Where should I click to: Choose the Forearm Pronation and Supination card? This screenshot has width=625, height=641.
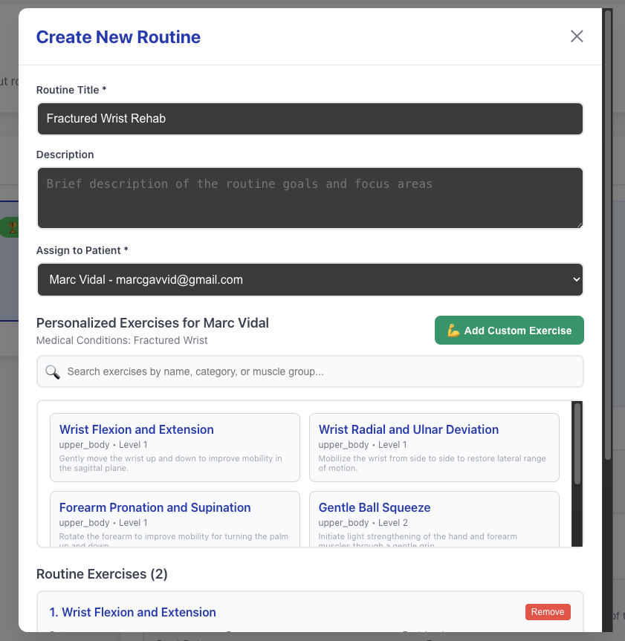pyautogui.click(x=175, y=519)
